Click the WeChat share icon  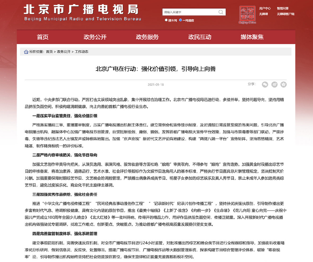click(x=265, y=85)
